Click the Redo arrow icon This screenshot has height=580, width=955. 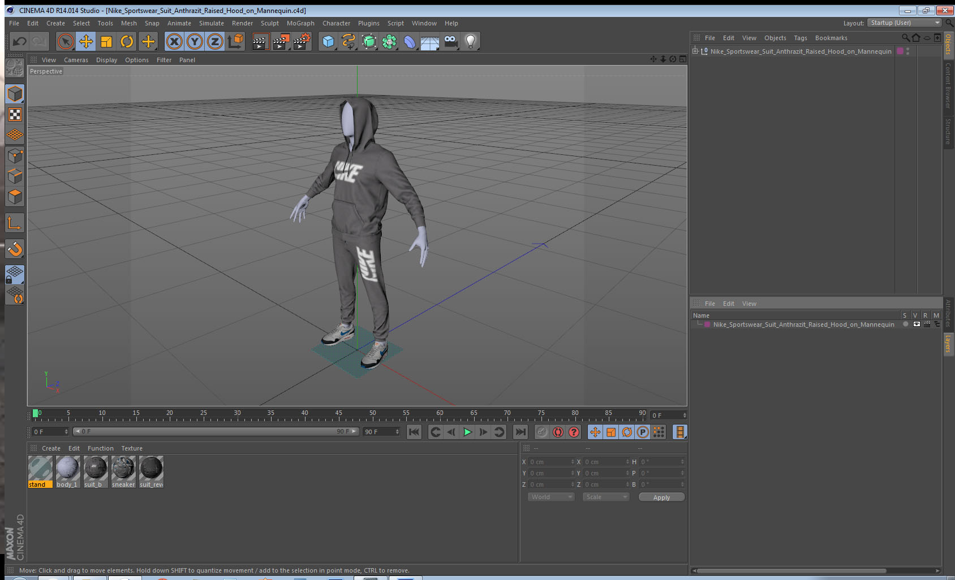pyautogui.click(x=40, y=41)
